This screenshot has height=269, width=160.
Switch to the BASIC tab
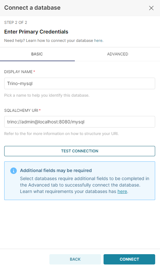[37, 54]
